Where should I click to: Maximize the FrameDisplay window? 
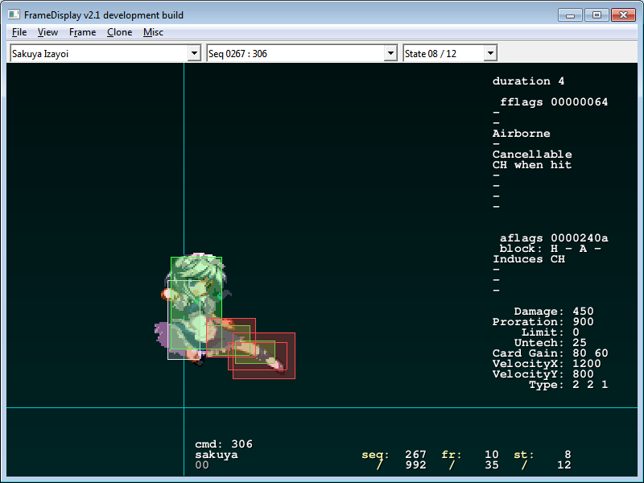[597, 14]
